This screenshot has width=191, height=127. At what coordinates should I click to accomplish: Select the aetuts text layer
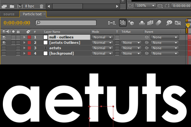(55, 48)
